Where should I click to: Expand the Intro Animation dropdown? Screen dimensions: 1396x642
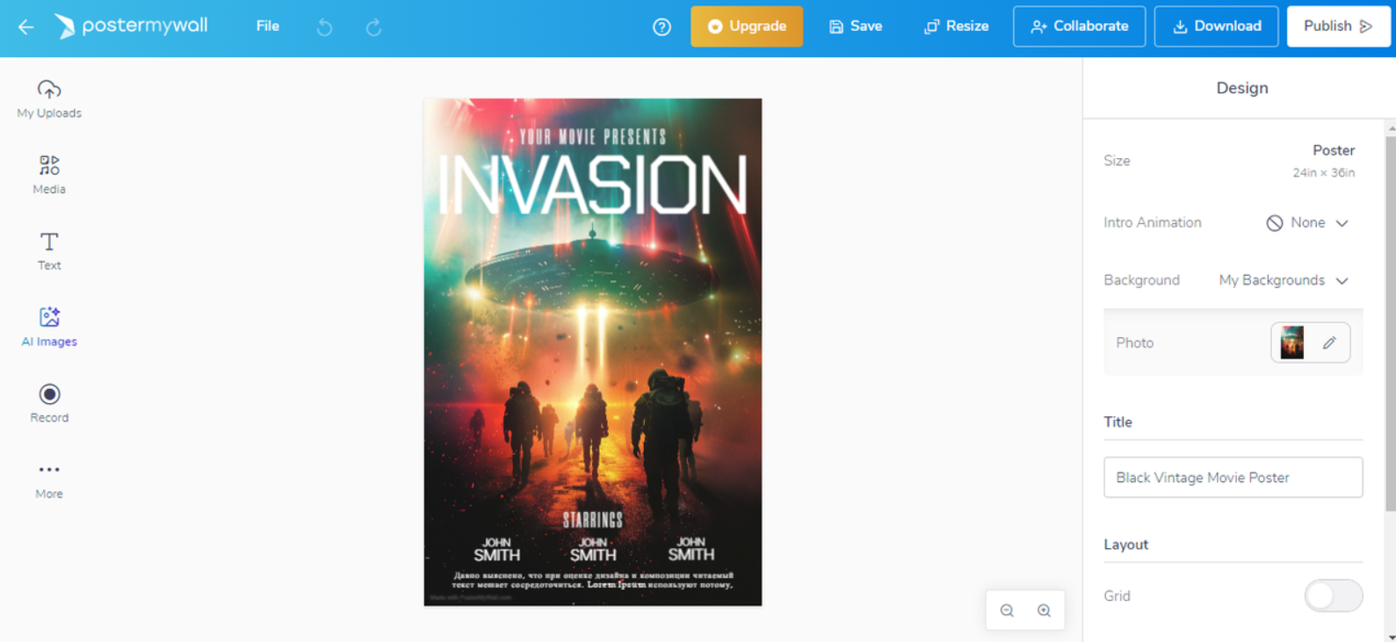[x=1307, y=223]
